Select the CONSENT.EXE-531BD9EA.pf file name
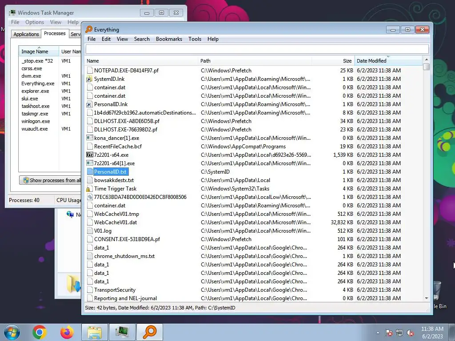Image resolution: width=455 pixels, height=341 pixels. pos(127,239)
